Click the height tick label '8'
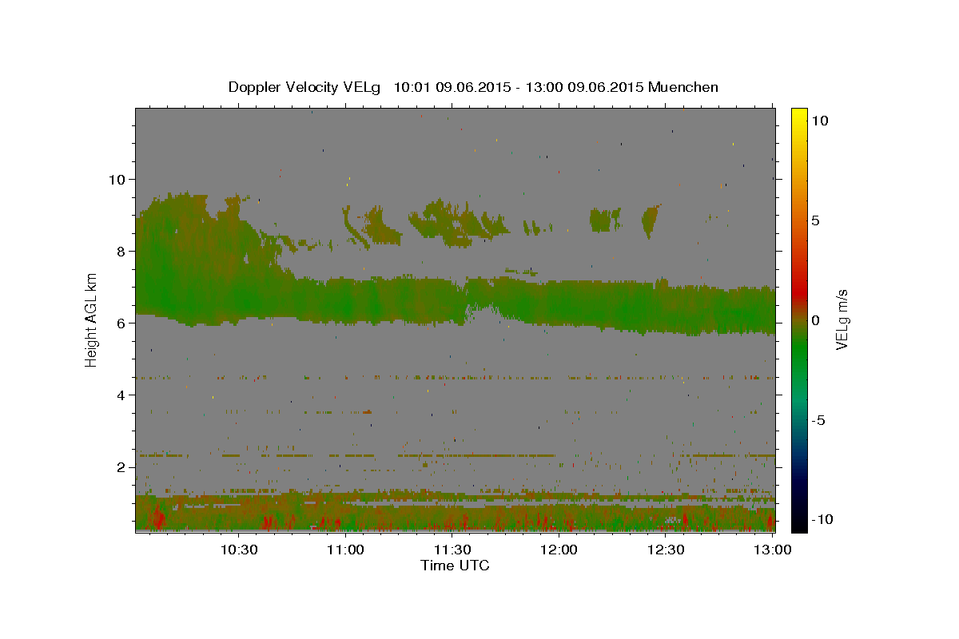959x639 pixels. click(121, 252)
